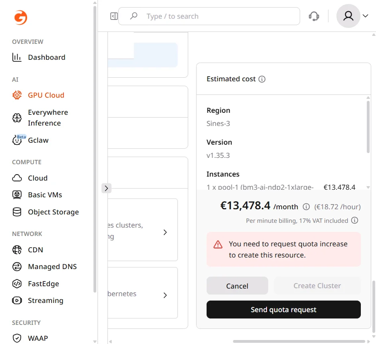Open the Gclaw beta icon
The height and width of the screenshot is (344, 376).
coord(17,140)
